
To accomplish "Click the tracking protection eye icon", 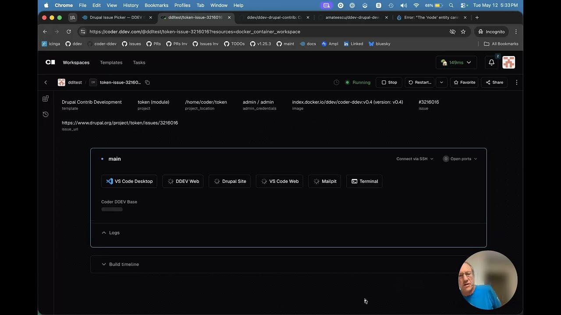I will click(x=452, y=31).
